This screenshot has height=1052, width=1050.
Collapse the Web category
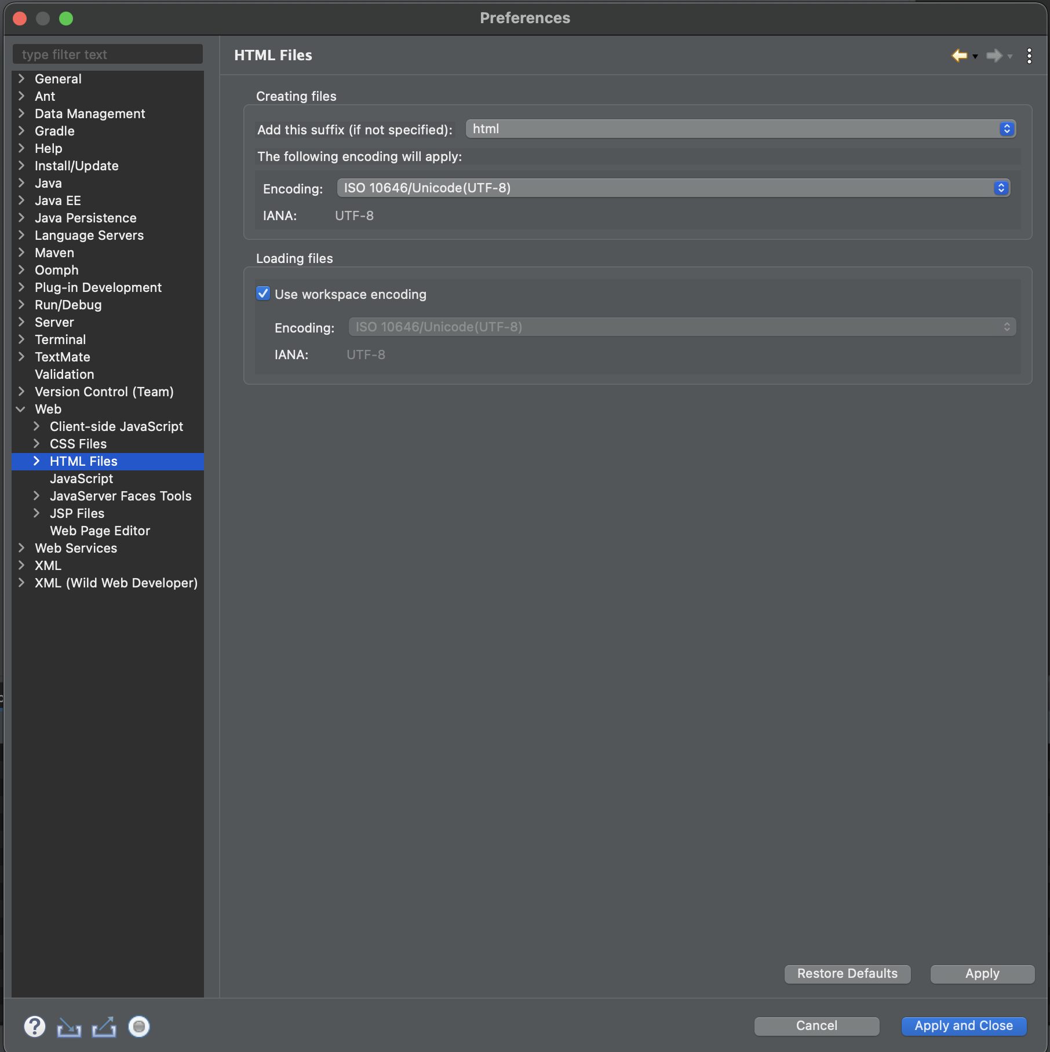21,409
